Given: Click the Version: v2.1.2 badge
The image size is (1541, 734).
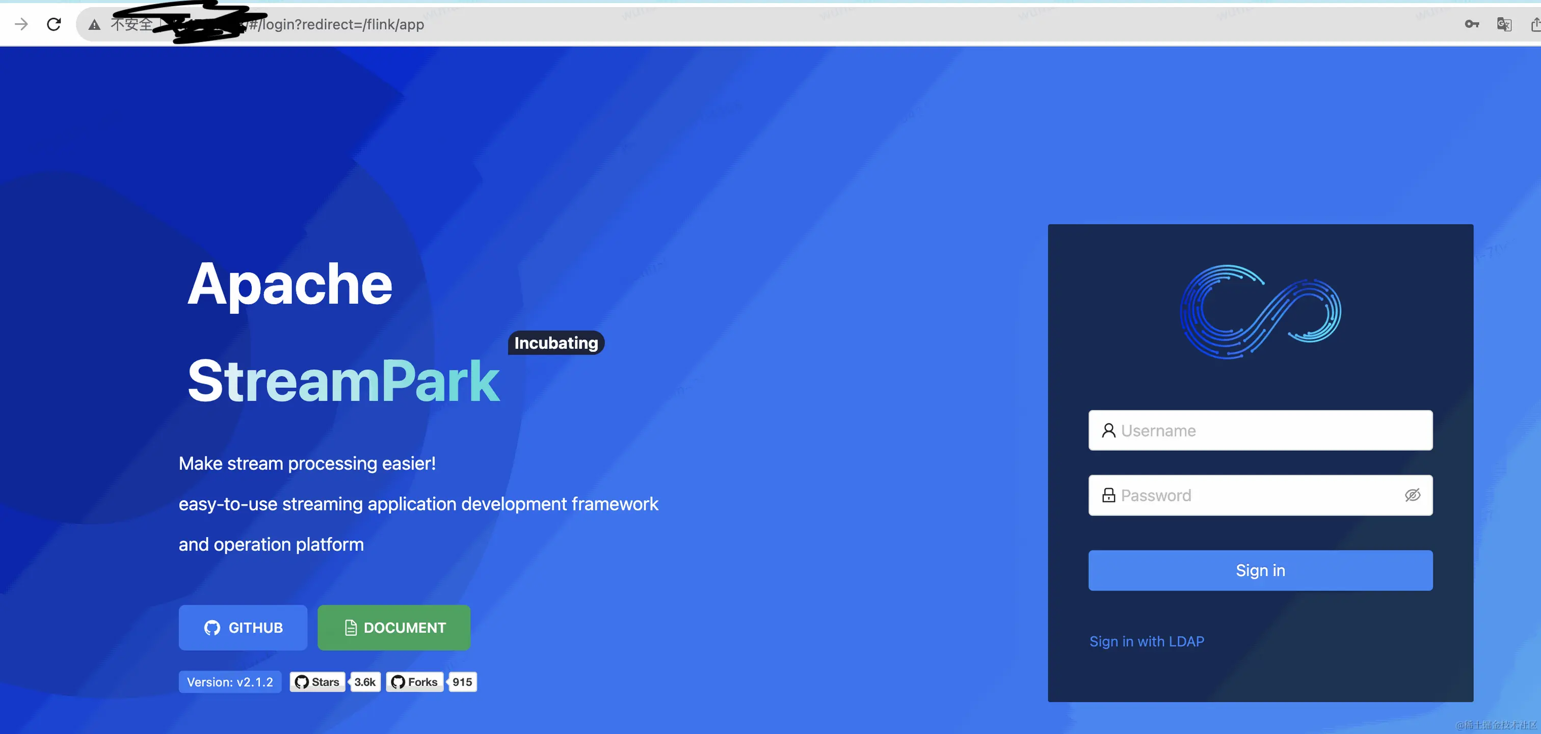Looking at the screenshot, I should (x=230, y=682).
